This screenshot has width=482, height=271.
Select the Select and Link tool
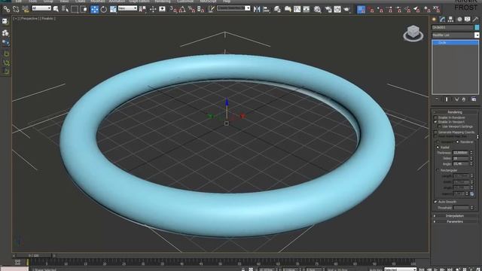click(7, 9)
